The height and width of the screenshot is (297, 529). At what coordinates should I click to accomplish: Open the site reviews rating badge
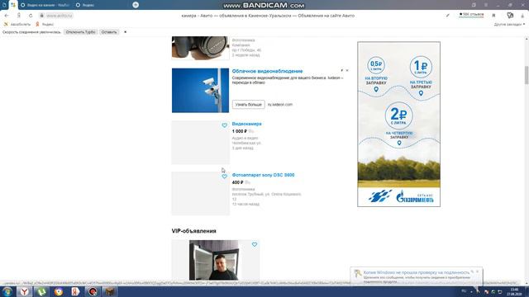tap(471, 15)
